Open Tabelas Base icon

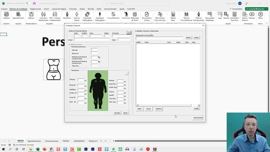point(173,16)
